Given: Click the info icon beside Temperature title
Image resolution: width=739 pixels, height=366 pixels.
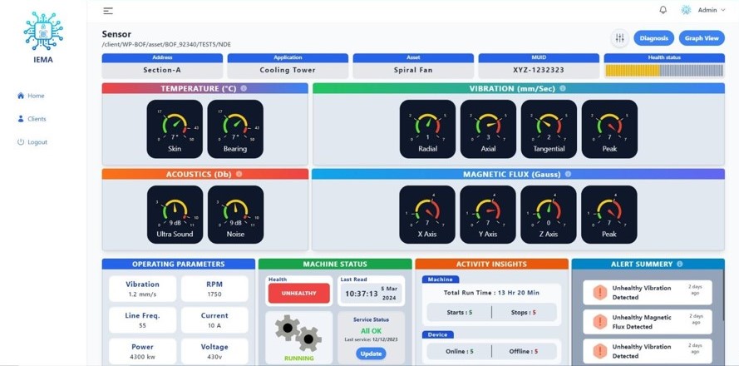Looking at the screenshot, I should 244,88.
